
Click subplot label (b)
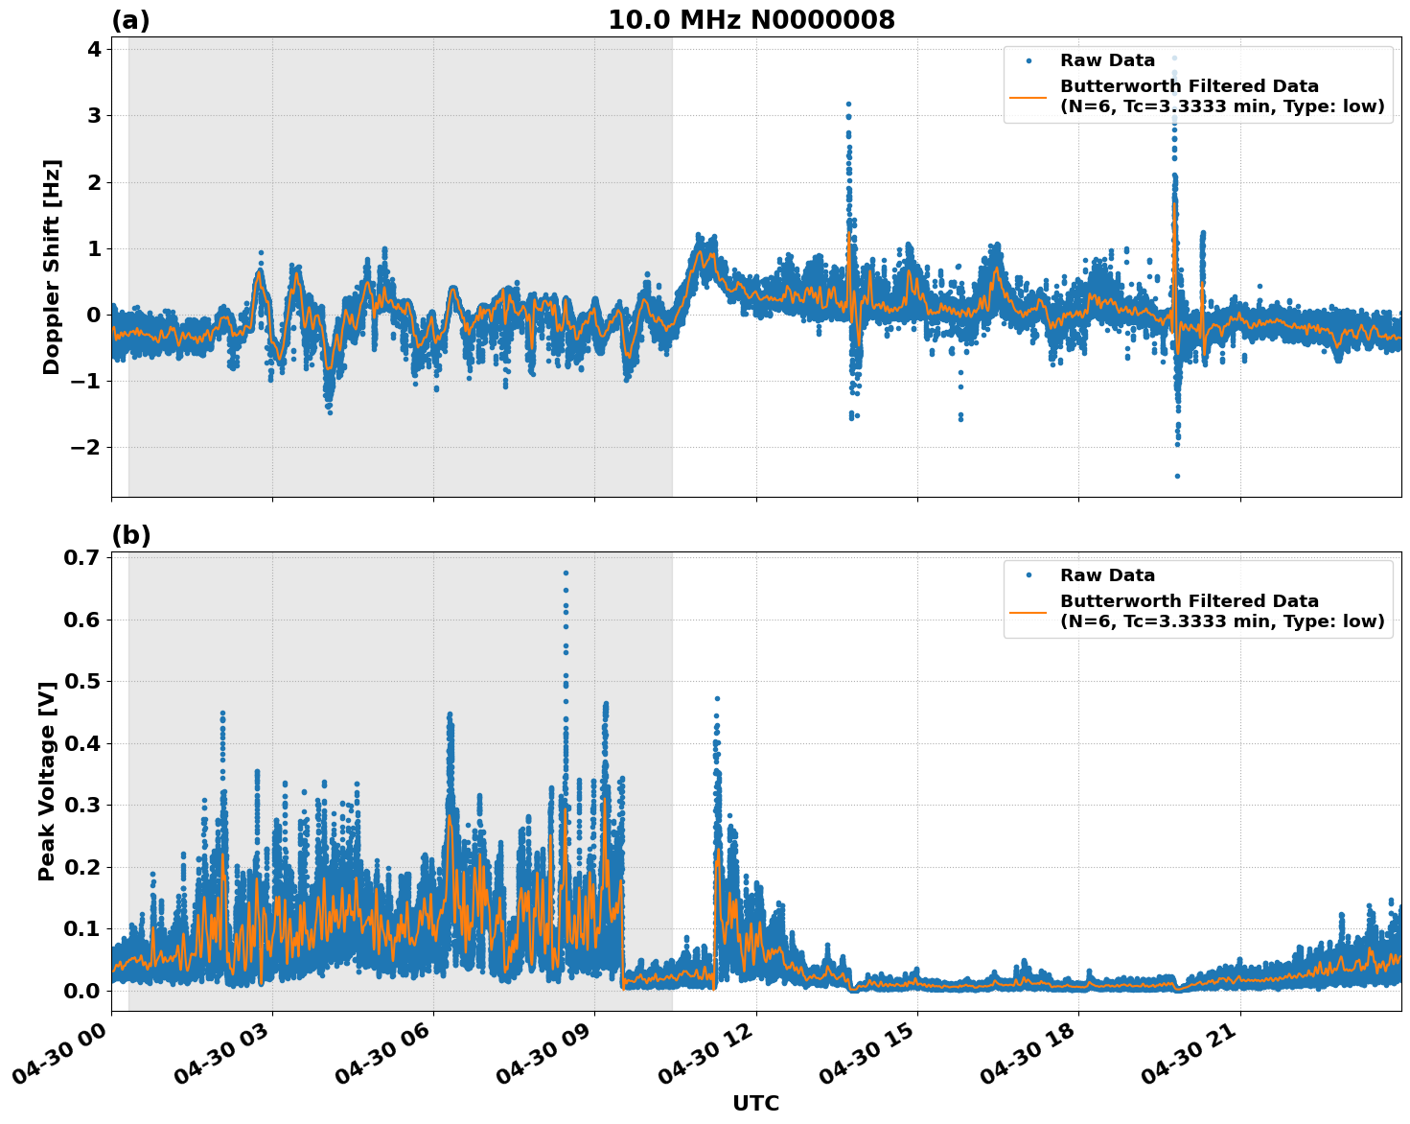(130, 534)
